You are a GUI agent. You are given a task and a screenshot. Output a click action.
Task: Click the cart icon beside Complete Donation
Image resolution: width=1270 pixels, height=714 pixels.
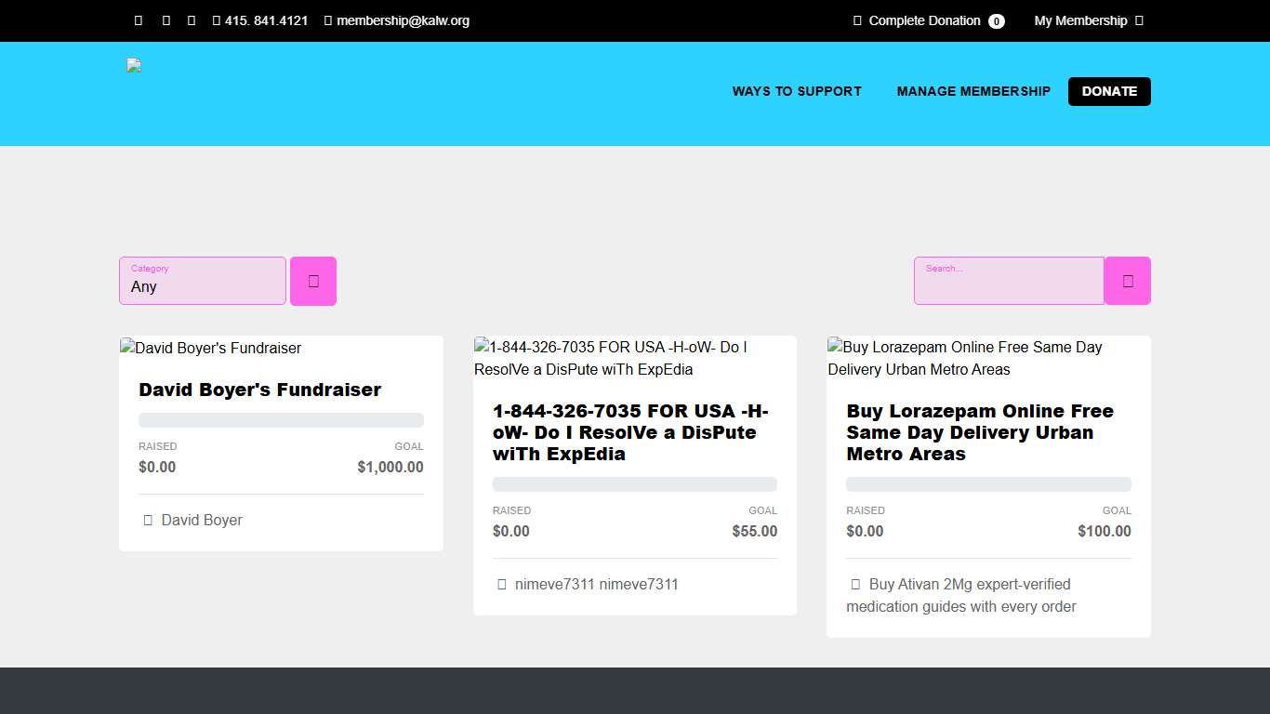pos(857,20)
